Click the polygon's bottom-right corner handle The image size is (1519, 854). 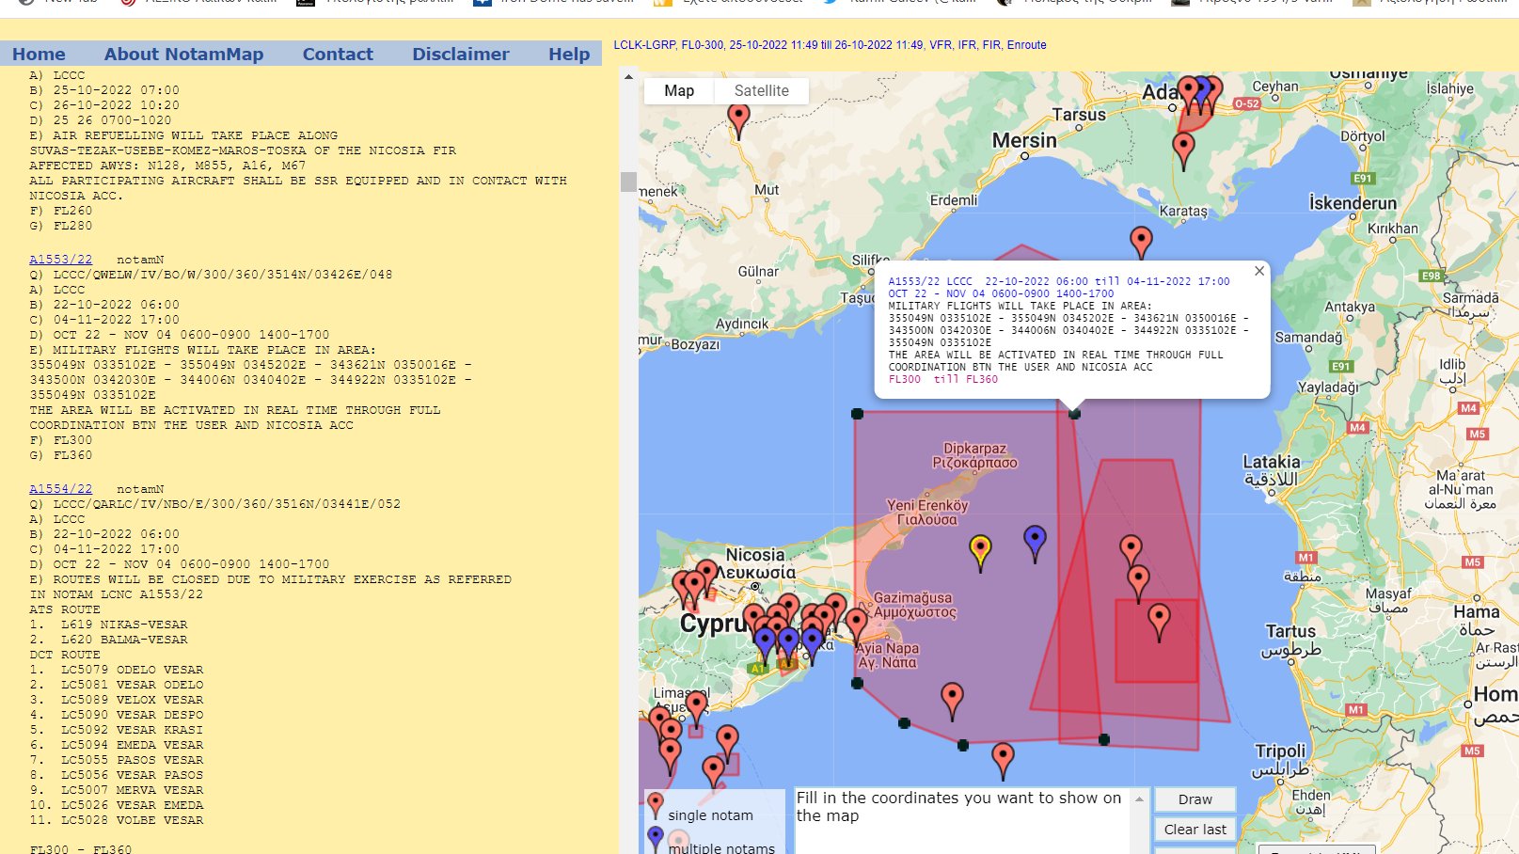(x=1104, y=739)
